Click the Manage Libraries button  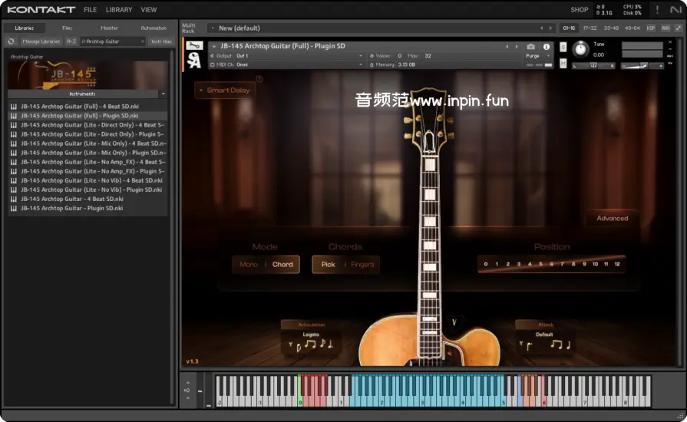pyautogui.click(x=41, y=41)
